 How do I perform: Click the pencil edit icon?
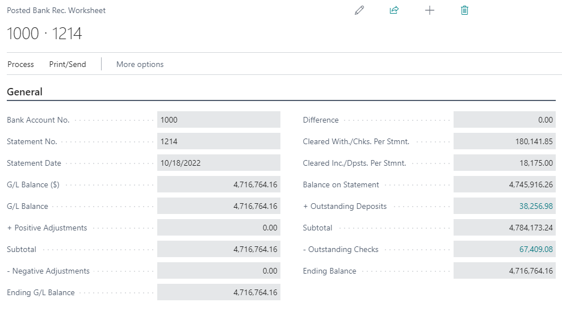(359, 10)
